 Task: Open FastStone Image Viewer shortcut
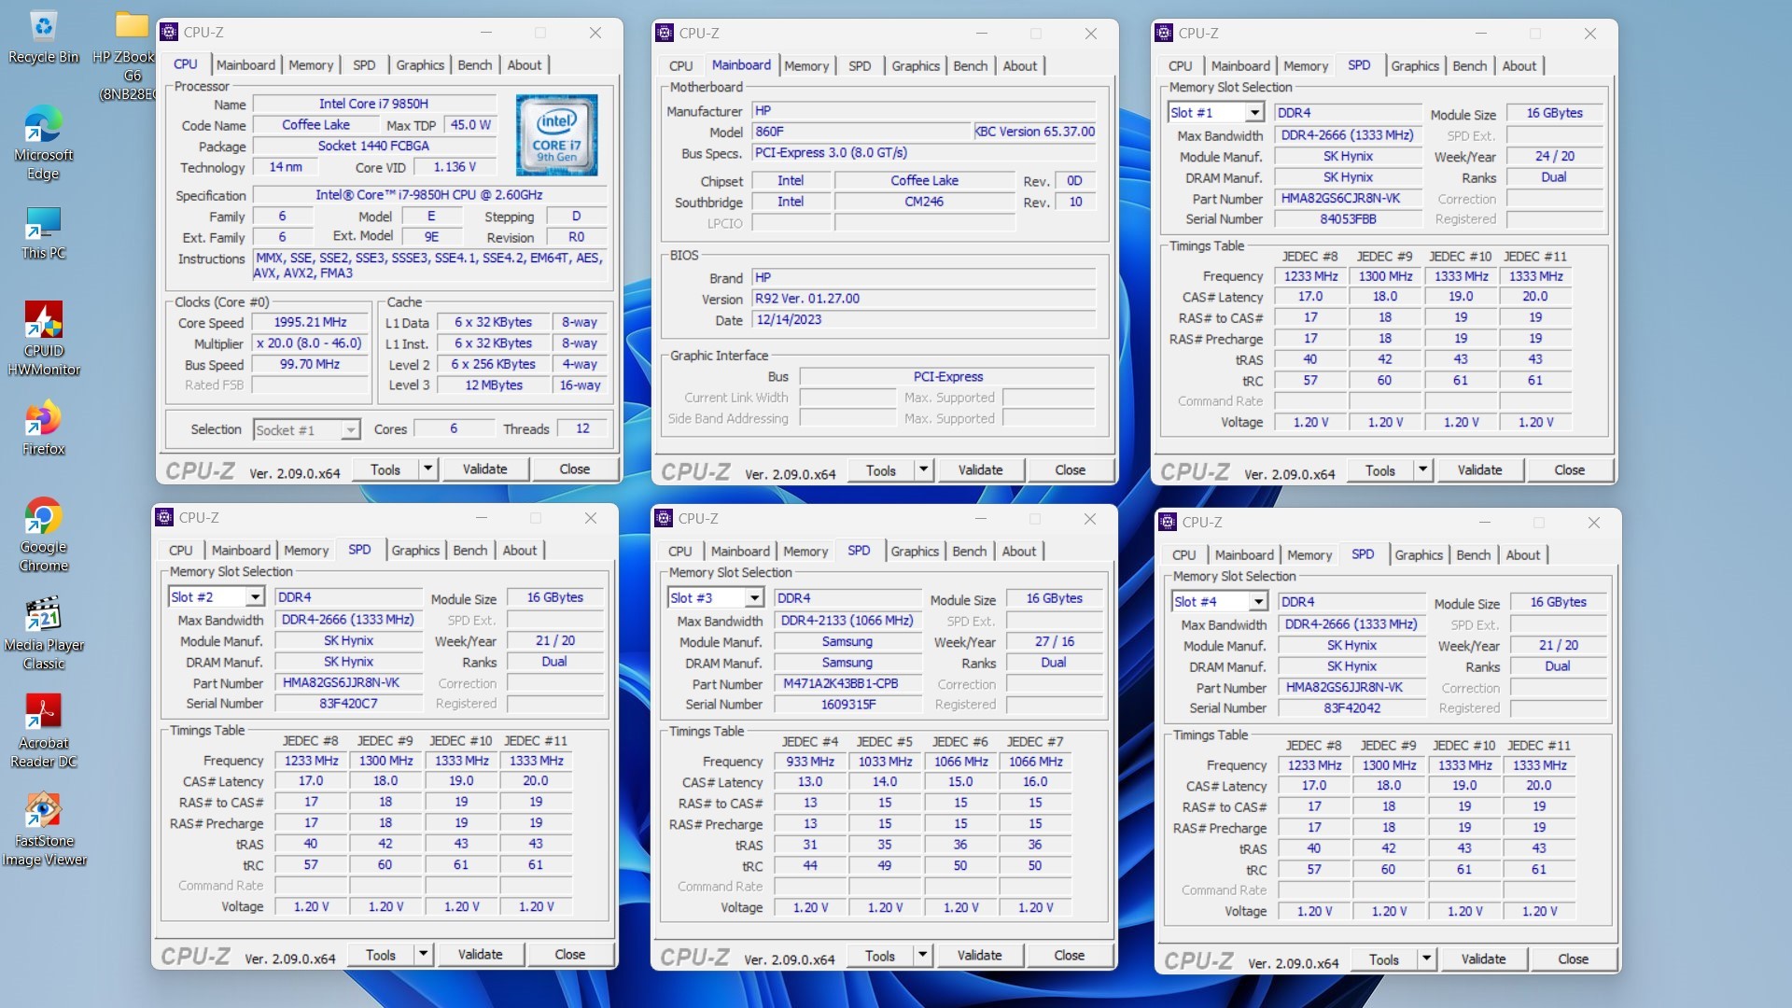click(x=43, y=829)
